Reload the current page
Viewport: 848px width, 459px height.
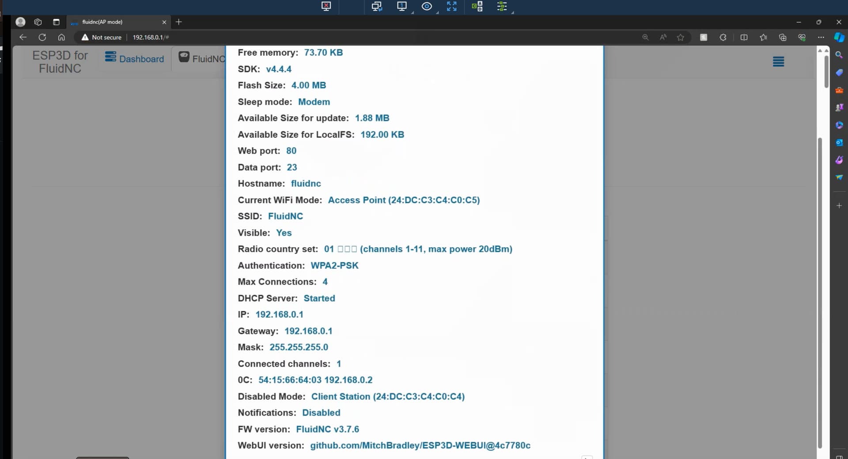[x=42, y=37]
